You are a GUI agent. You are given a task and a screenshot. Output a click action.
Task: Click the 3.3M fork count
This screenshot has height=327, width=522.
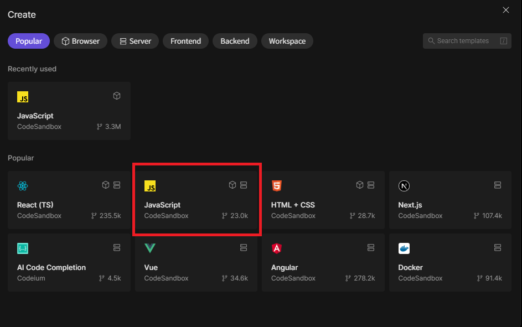click(x=113, y=126)
